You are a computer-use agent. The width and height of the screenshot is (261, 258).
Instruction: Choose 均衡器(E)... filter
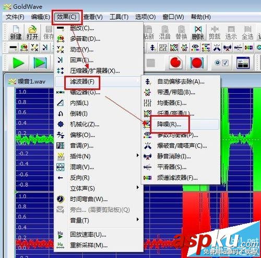(x=181, y=103)
